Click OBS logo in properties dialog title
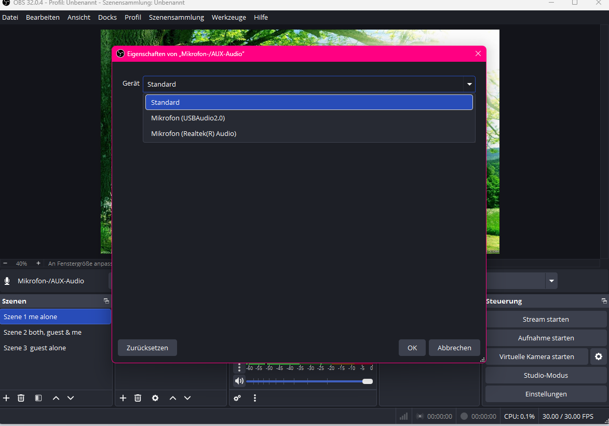This screenshot has width=609, height=426. click(120, 53)
